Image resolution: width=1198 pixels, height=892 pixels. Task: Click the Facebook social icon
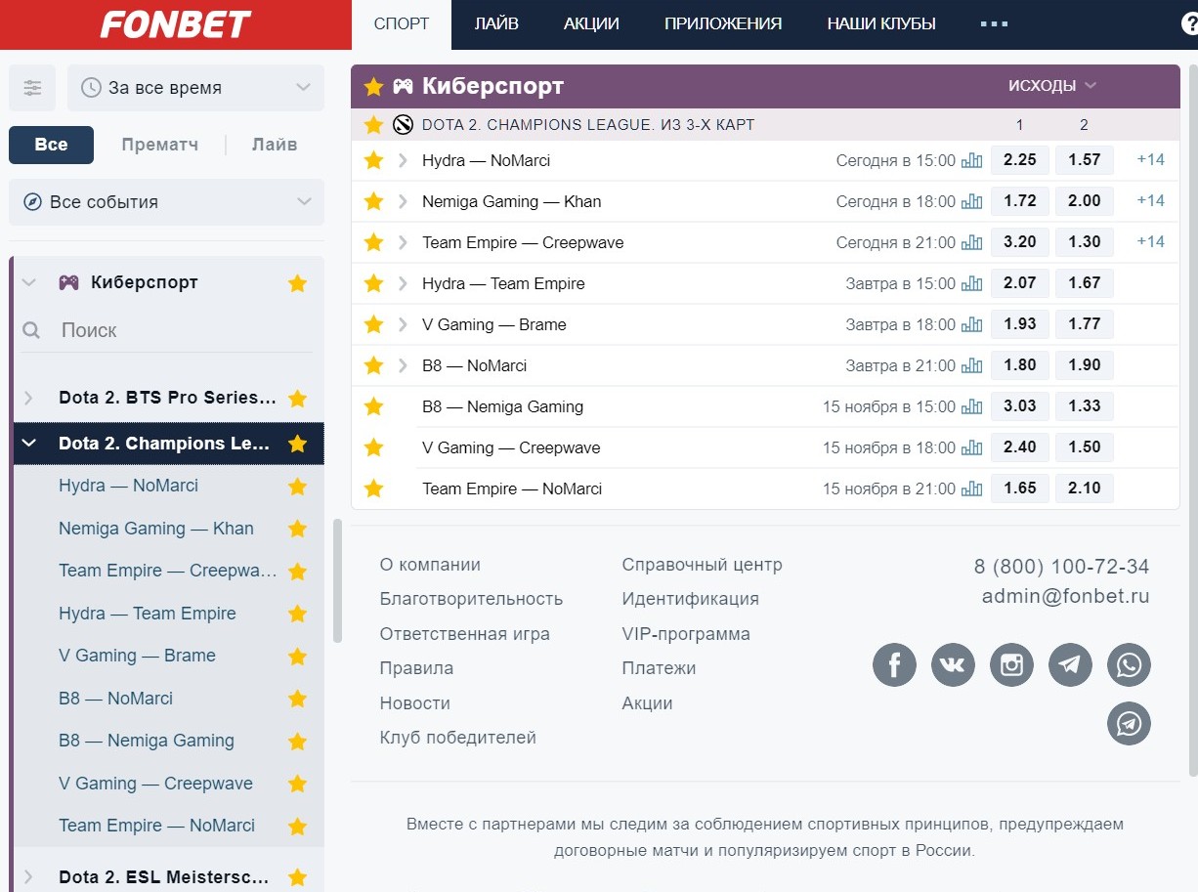pyautogui.click(x=894, y=665)
